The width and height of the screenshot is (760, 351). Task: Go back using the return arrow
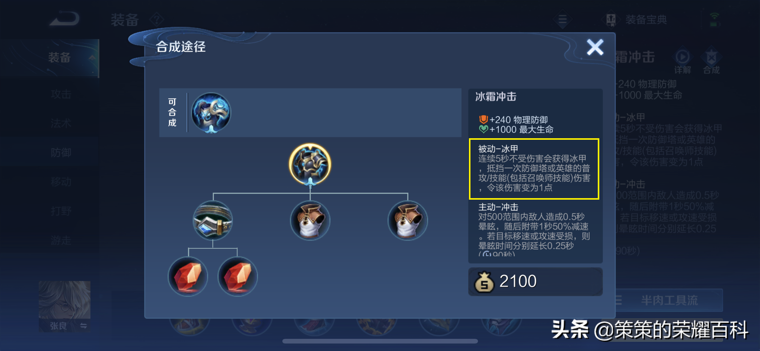point(65,19)
